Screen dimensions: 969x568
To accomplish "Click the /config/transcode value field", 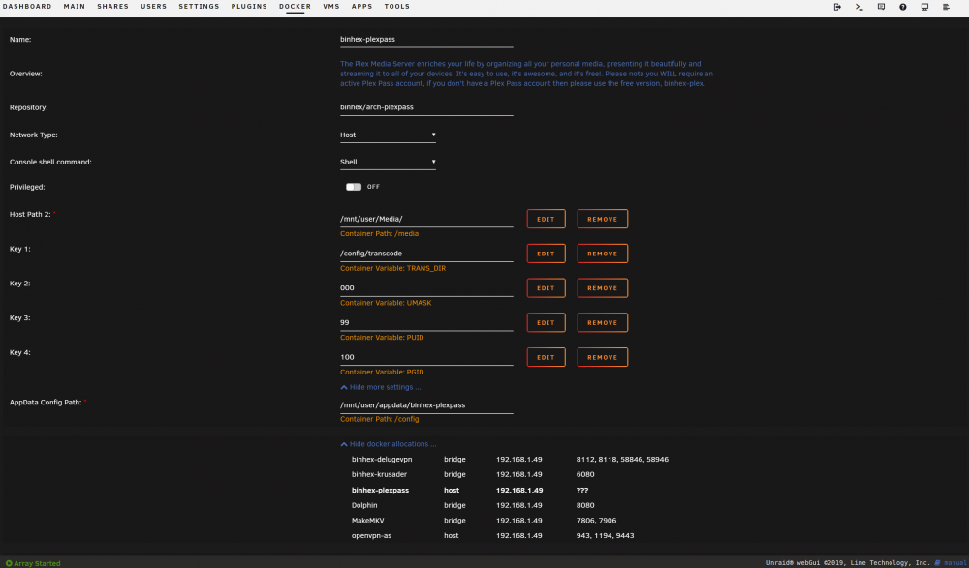I will 426,254.
